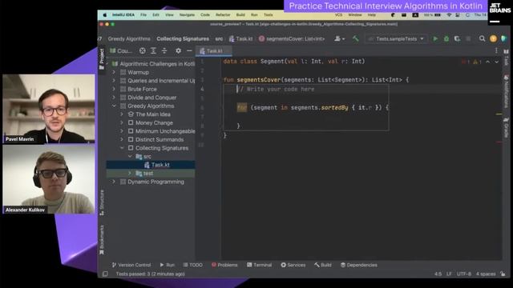
Task: Open the Dependencies tool window
Action: pyautogui.click(x=359, y=265)
